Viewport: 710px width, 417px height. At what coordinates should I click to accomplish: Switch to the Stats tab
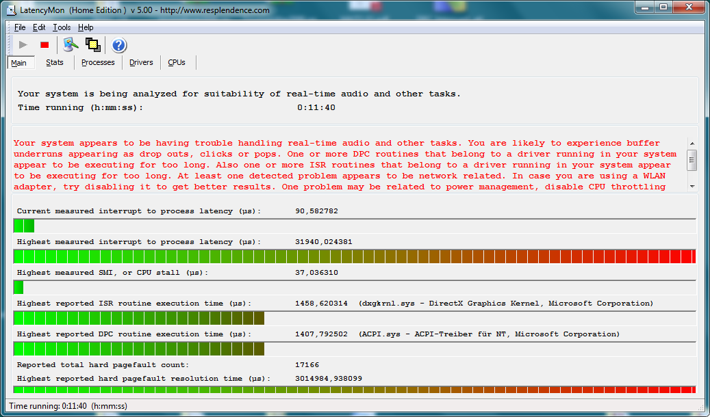pos(54,63)
